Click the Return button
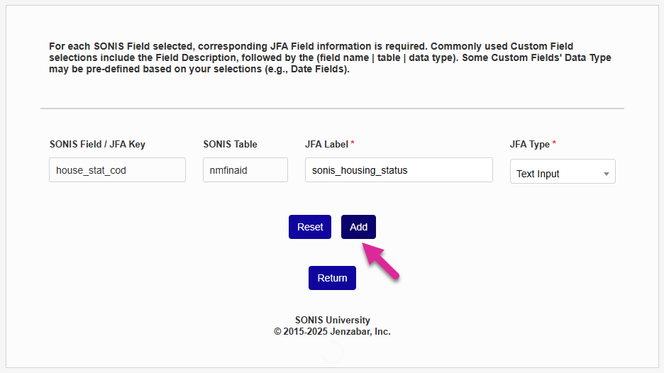The image size is (664, 373). point(332,278)
